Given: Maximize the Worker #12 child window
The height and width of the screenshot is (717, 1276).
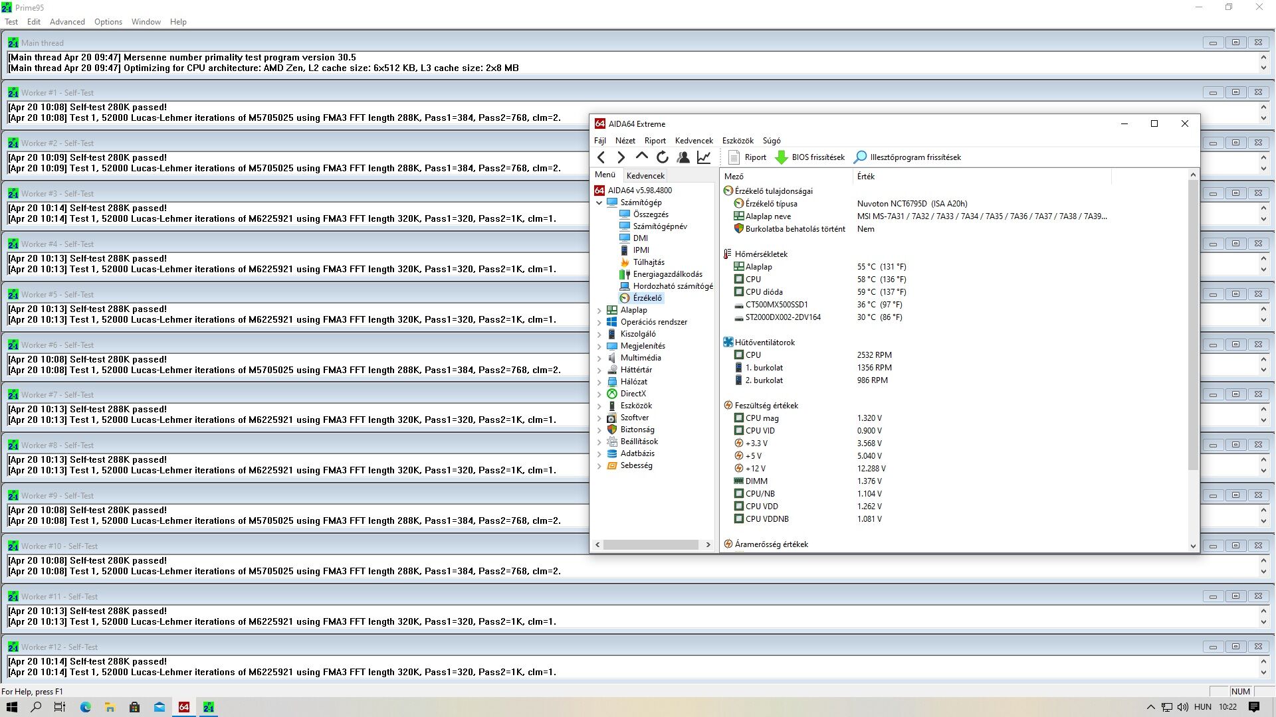Looking at the screenshot, I should point(1235,647).
